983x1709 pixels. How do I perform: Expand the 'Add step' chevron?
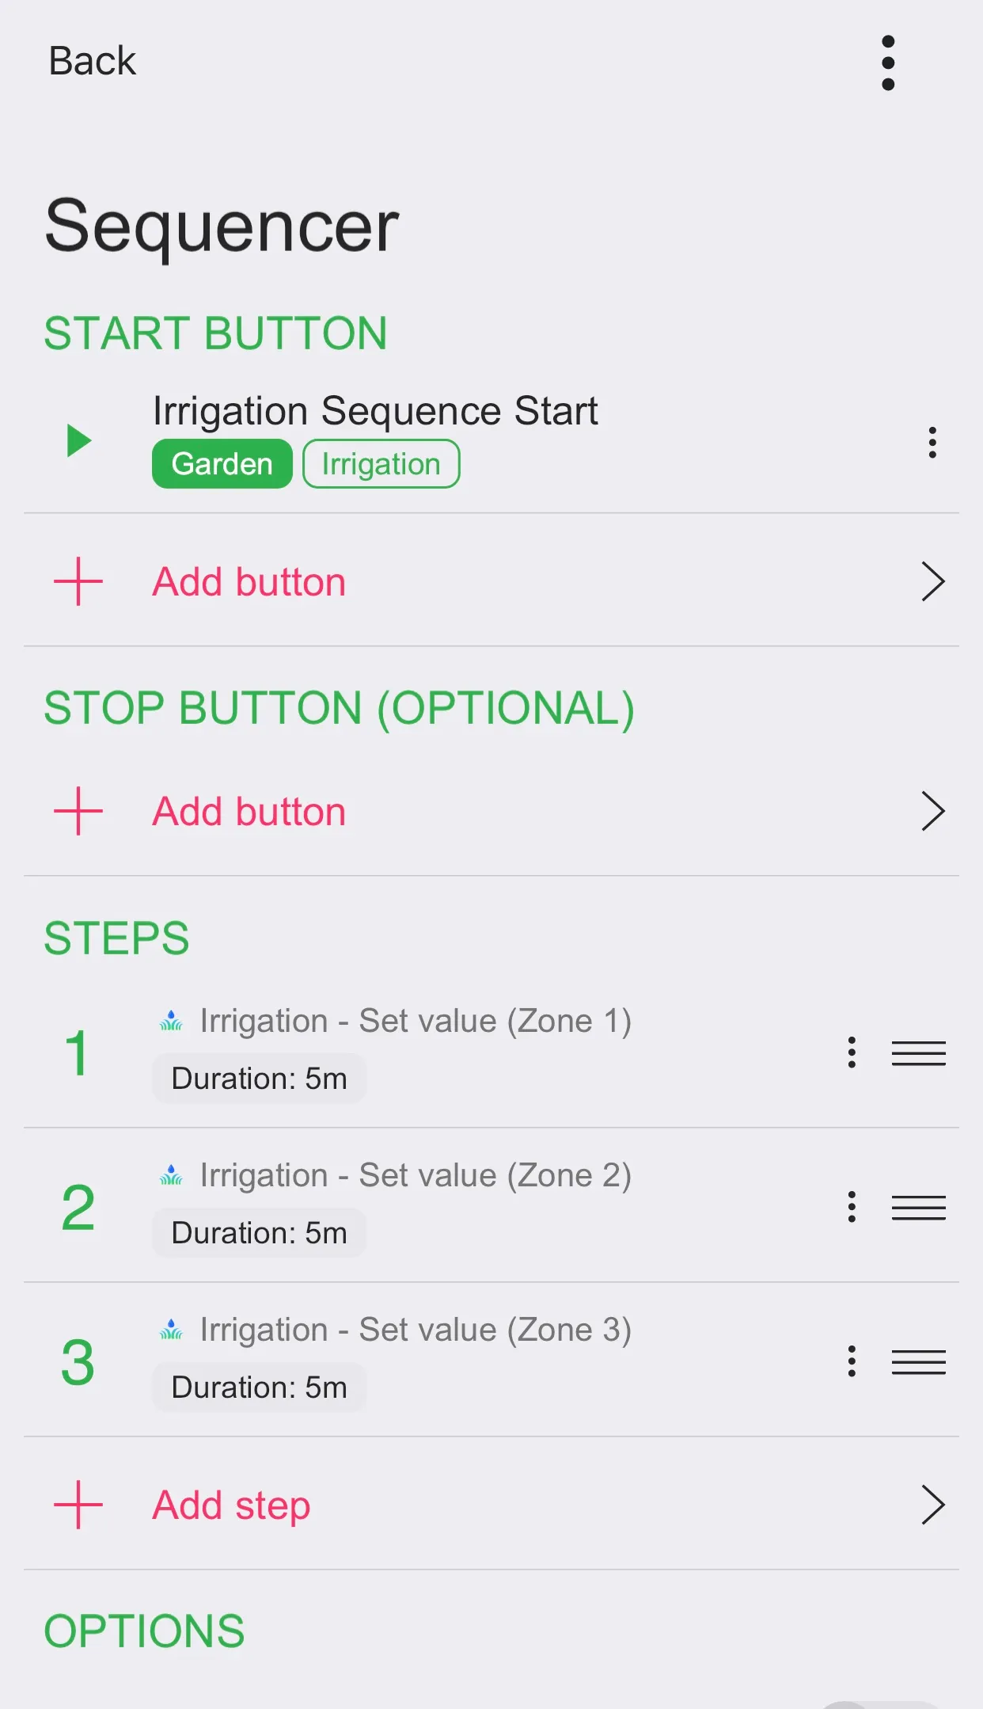[x=932, y=1505]
